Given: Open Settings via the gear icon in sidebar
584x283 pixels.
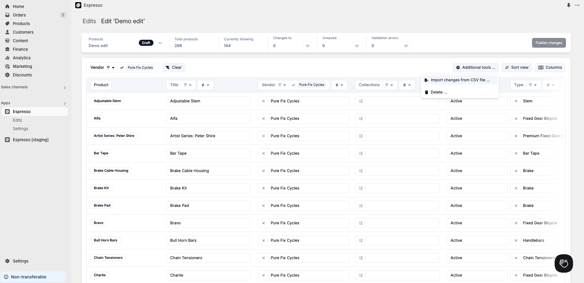Looking at the screenshot, I should (7, 261).
